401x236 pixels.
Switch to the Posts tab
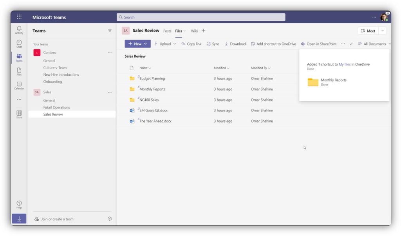click(x=167, y=31)
